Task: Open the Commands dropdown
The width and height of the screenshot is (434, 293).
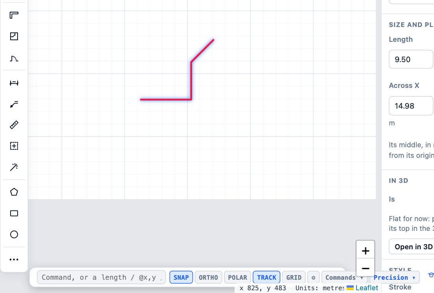Action: pyautogui.click(x=344, y=277)
